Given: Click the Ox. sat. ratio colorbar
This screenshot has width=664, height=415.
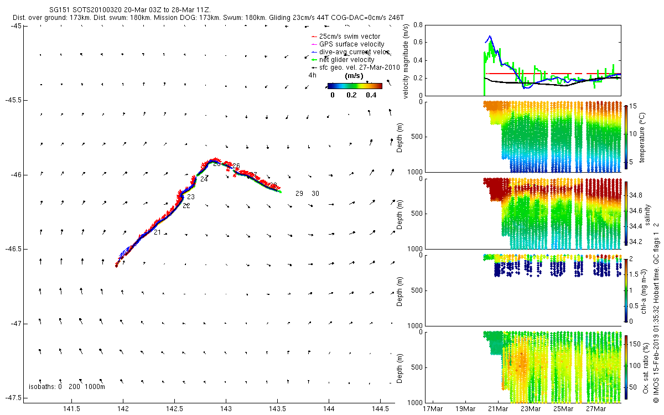Looking at the screenshot, I should point(626,367).
